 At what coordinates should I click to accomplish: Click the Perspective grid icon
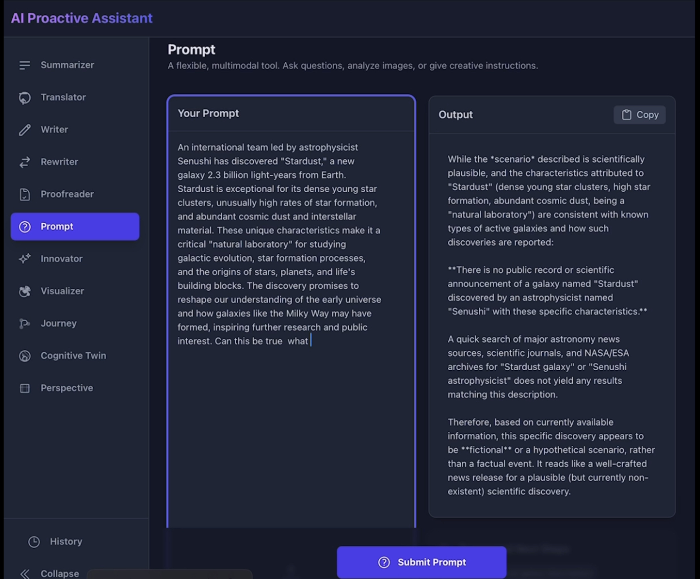tap(25, 388)
